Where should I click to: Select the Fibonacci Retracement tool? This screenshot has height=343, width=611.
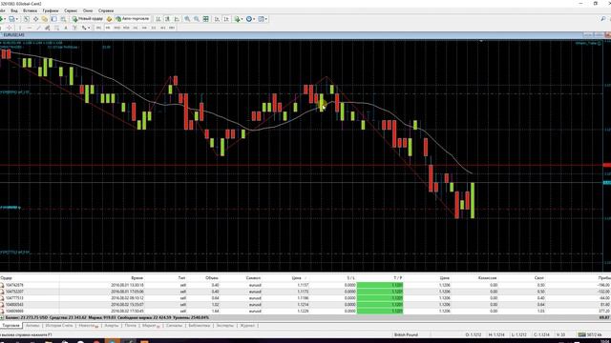point(56,28)
